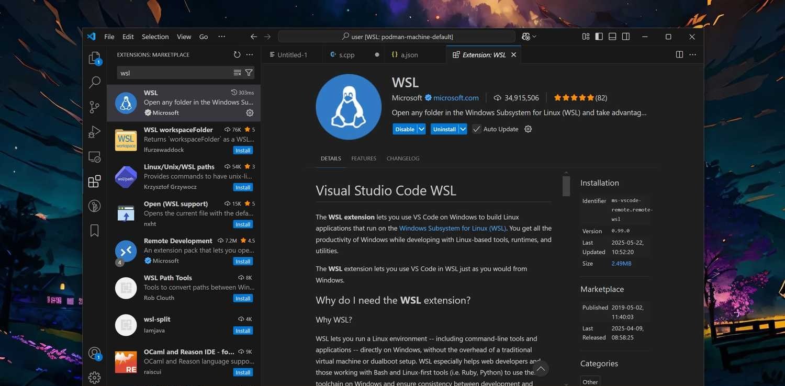Open the Search view in activity bar
The image size is (785, 386).
point(94,82)
